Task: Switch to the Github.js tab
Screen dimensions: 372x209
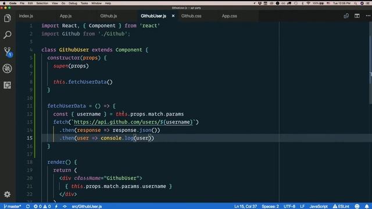Action: (109, 16)
